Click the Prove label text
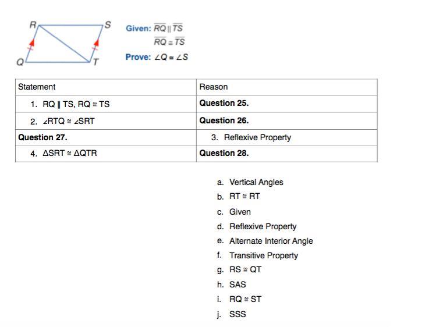Image resolution: width=429 pixels, height=327 pixels. pos(139,57)
